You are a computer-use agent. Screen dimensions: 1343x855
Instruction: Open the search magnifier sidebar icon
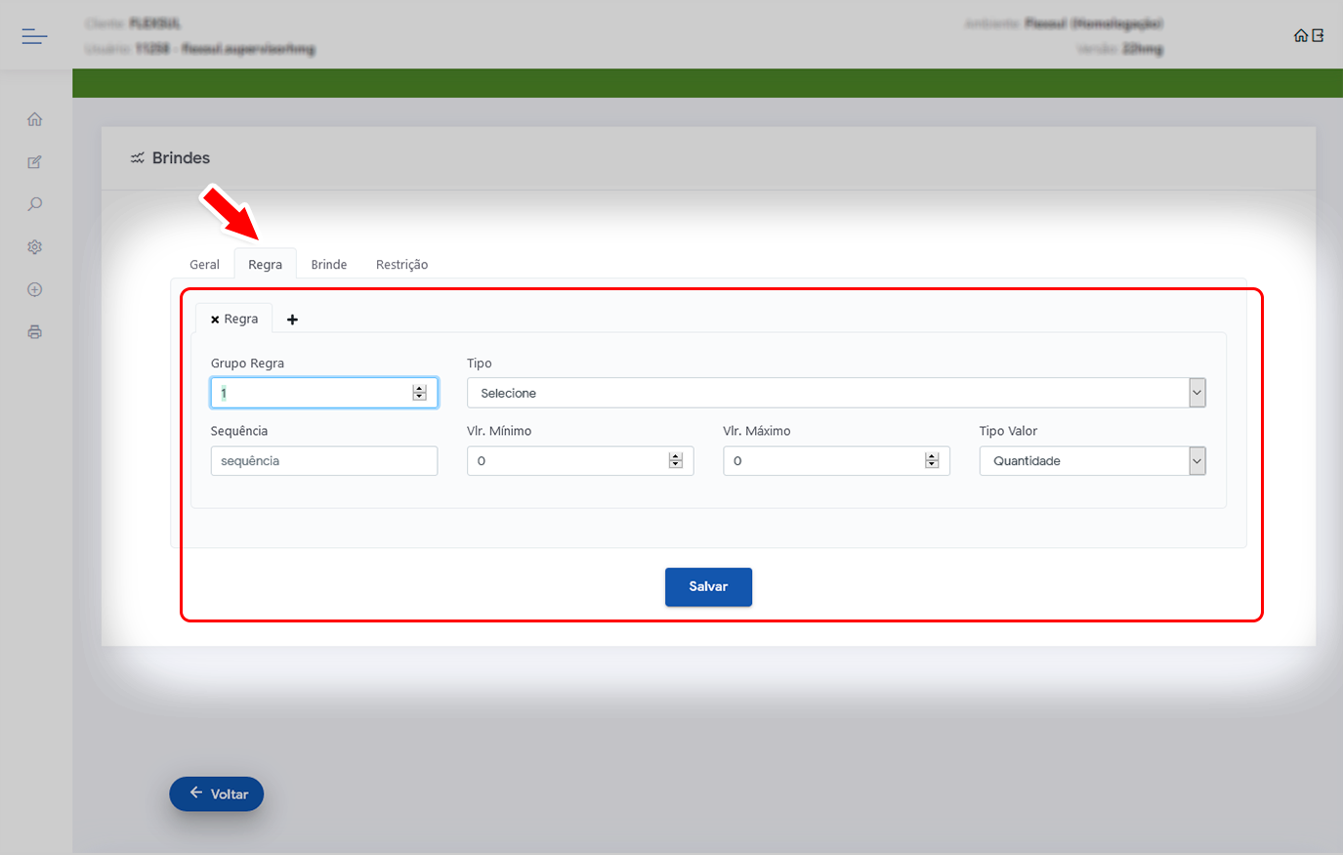(35, 204)
